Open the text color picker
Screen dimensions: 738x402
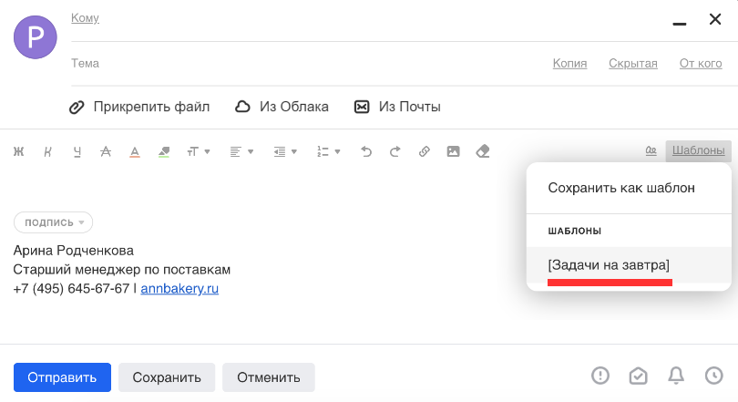click(135, 152)
